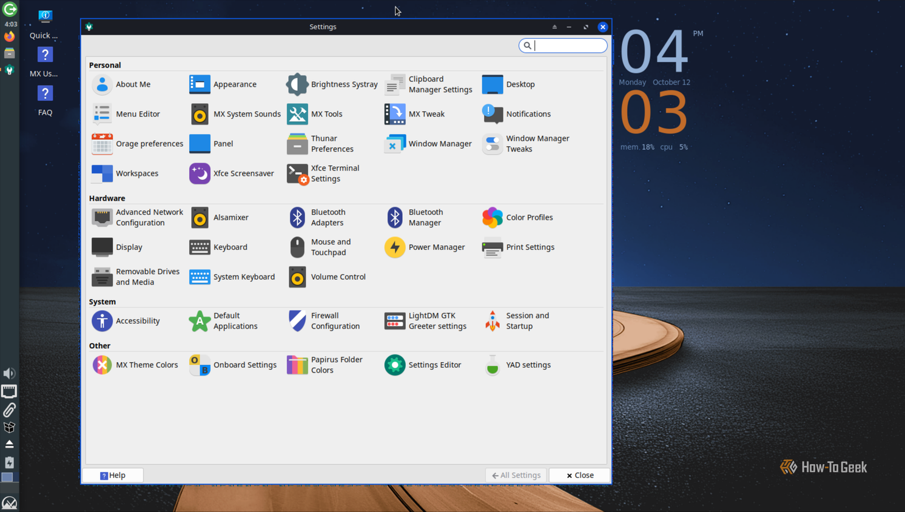Open LightDM GTK Greeter settings
Viewport: 905px width, 512px height.
tap(426, 321)
